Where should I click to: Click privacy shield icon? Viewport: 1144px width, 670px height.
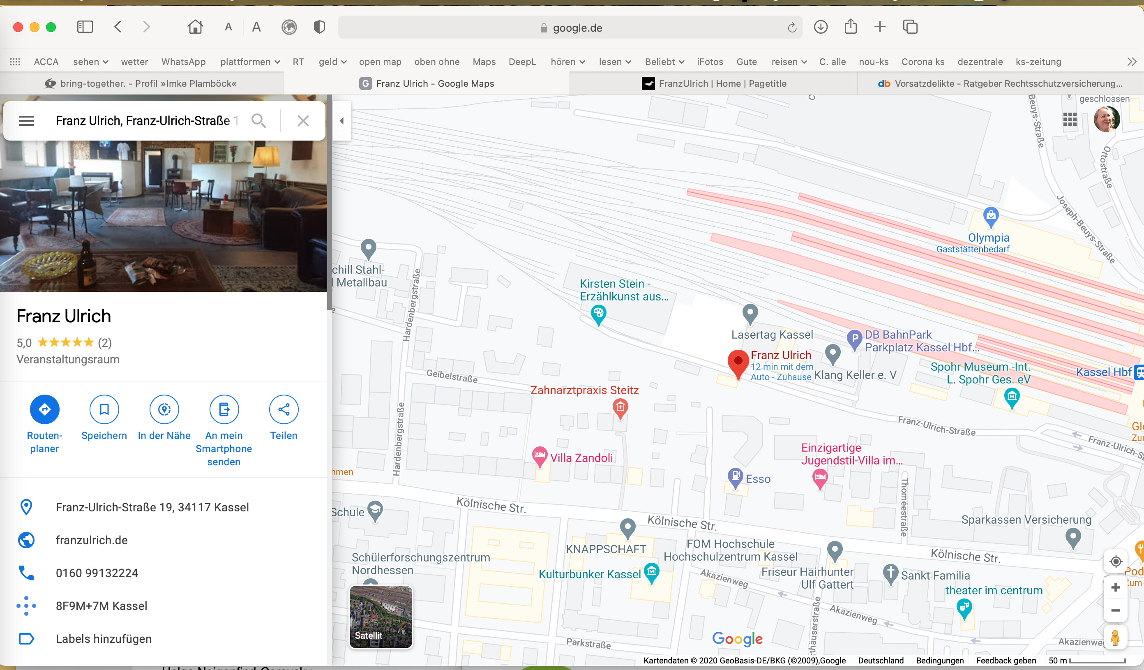click(320, 27)
